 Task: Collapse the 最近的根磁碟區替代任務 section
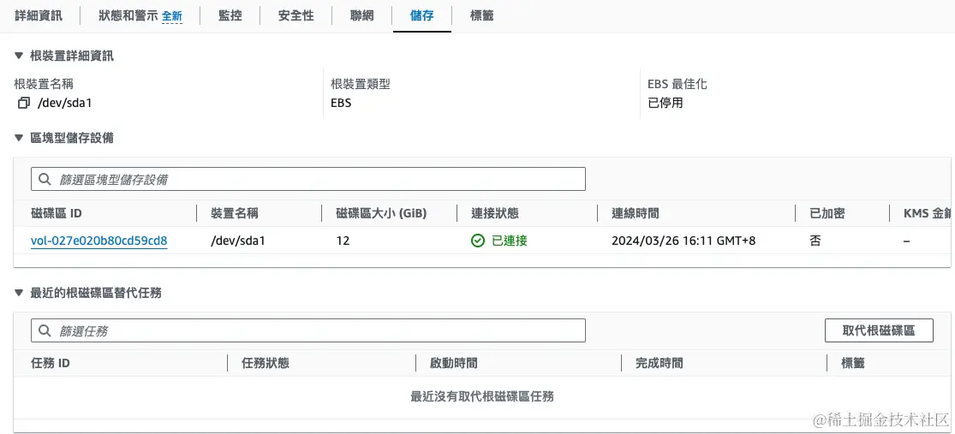tap(18, 294)
